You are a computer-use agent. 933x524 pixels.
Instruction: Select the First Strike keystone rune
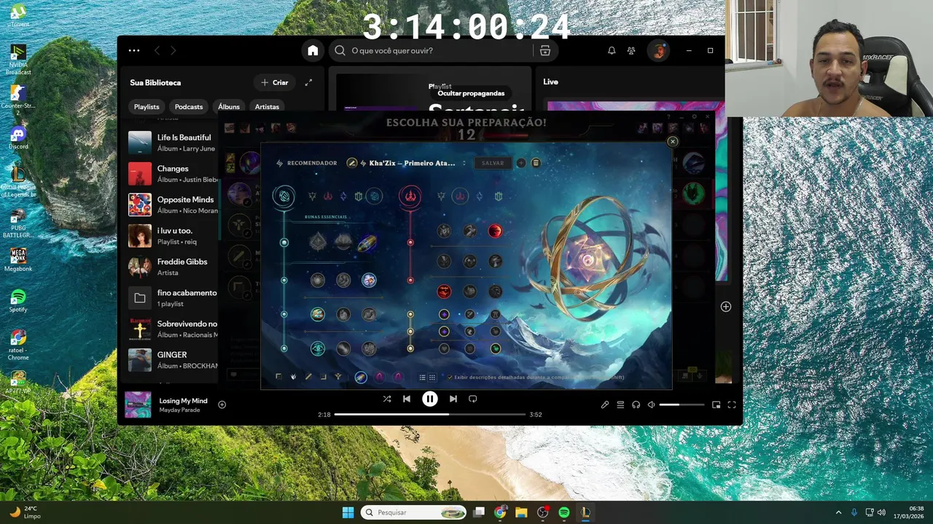(367, 242)
